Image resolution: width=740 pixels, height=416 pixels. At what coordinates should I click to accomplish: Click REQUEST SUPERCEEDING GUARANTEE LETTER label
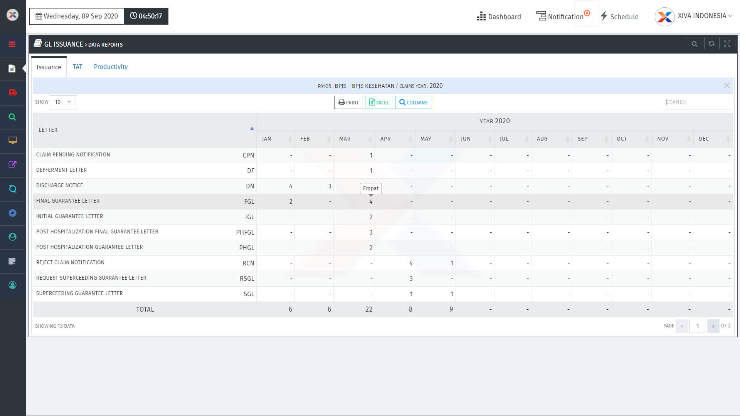91,278
